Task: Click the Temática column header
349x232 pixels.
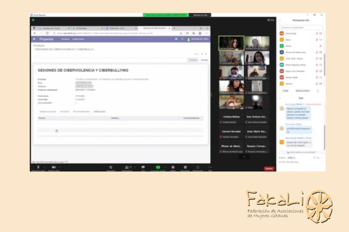Action: click(x=115, y=118)
